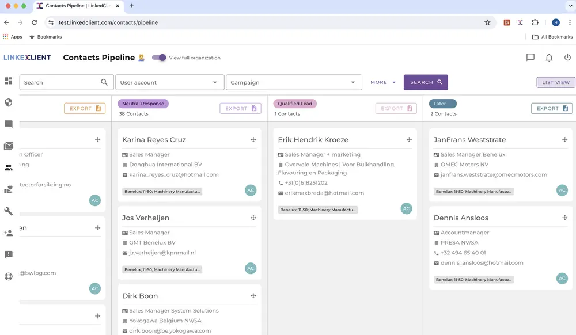
Task: Click tag chip on Jos Verheijen card
Action: click(x=162, y=269)
